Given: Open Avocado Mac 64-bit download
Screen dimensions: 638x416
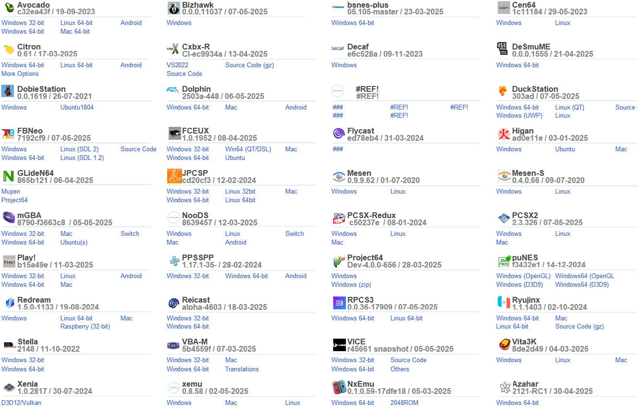Looking at the screenshot, I should click(x=75, y=31).
